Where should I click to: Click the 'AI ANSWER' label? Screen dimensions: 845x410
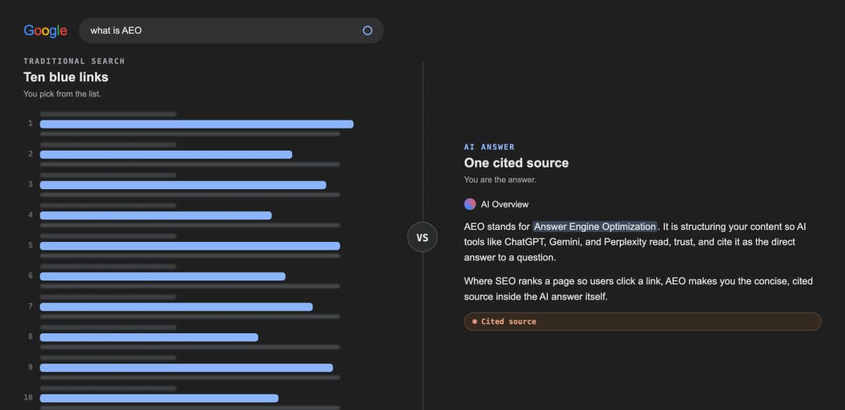(489, 147)
